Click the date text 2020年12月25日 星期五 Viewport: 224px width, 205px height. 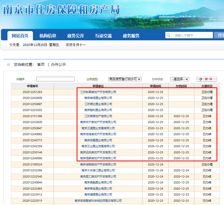click(41, 45)
